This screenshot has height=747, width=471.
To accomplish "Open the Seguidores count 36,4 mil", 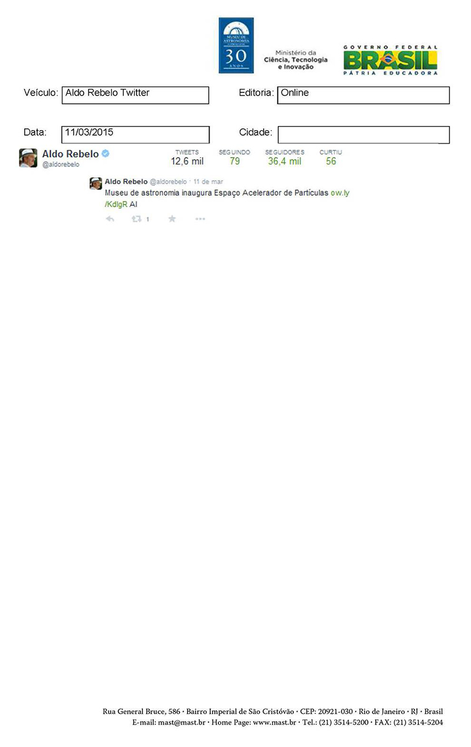I will point(284,157).
